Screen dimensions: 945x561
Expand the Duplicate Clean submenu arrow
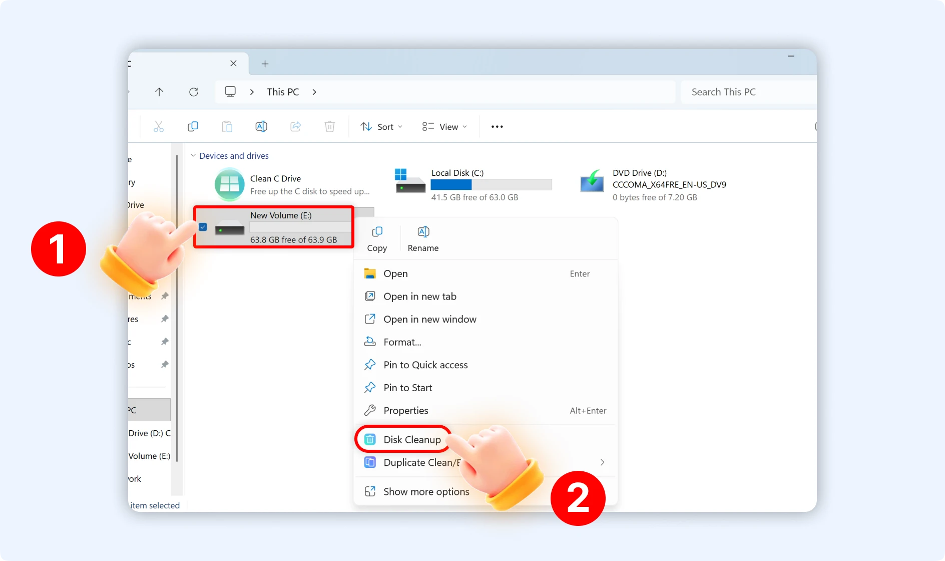tap(602, 462)
